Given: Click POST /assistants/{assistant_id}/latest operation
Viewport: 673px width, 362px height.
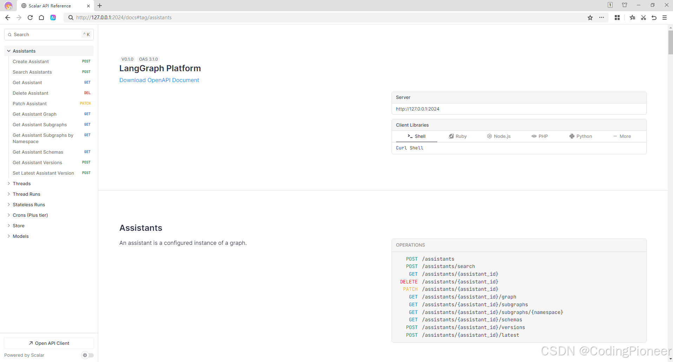Looking at the screenshot, I should pyautogui.click(x=462, y=335).
